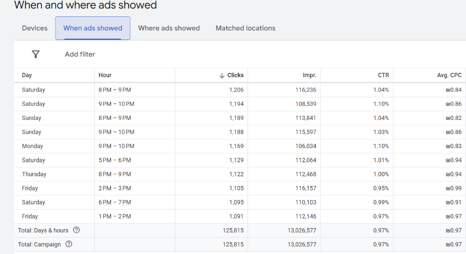The width and height of the screenshot is (466, 254).
Task: Open help icon for Total: Days & hours
Action: (76, 230)
